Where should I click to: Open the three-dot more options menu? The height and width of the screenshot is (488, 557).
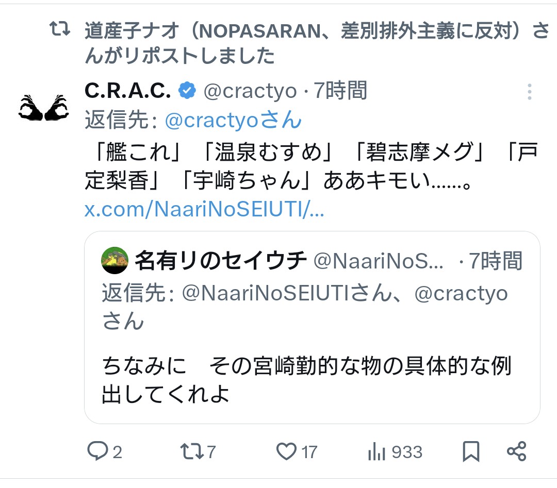(x=529, y=92)
